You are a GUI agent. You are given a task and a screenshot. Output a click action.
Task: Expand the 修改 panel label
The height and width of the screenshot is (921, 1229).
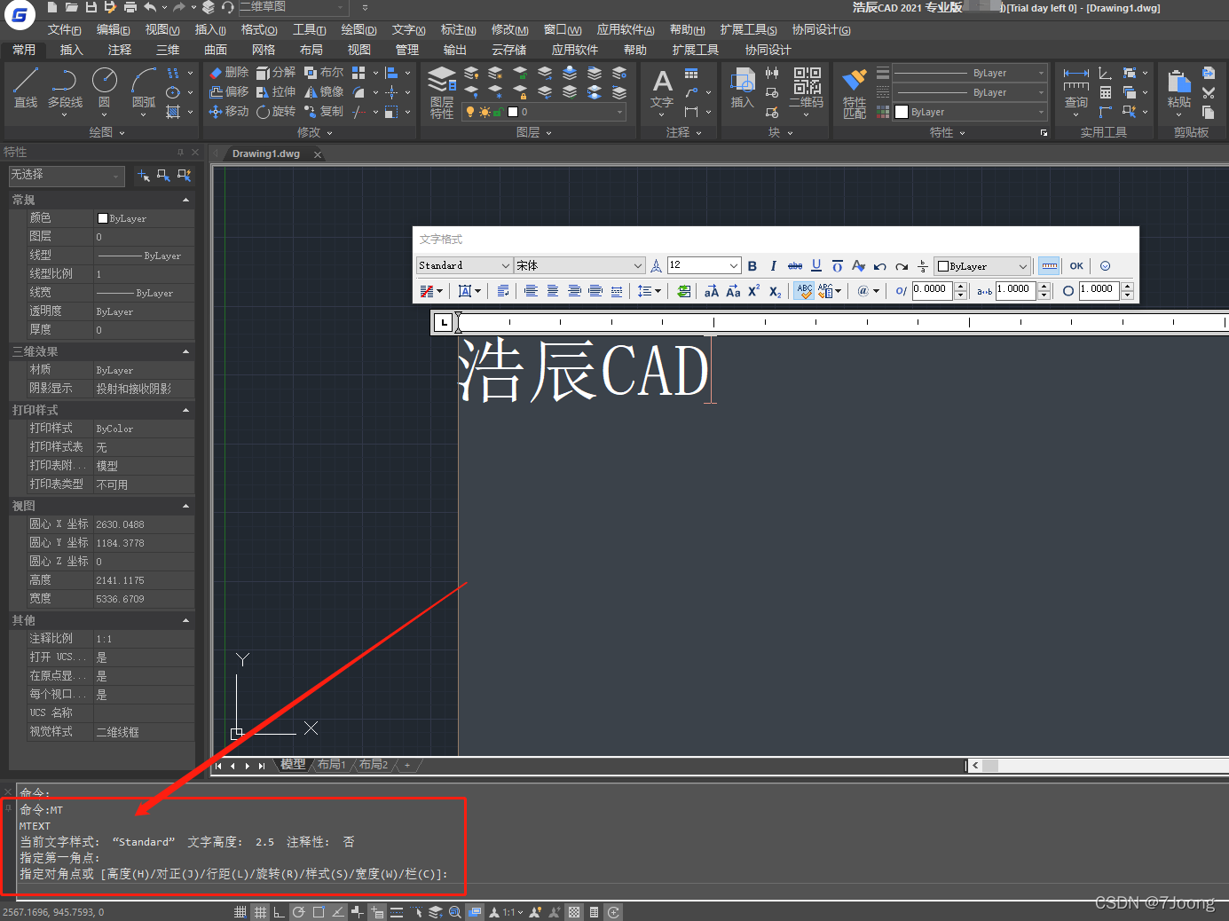[x=314, y=132]
